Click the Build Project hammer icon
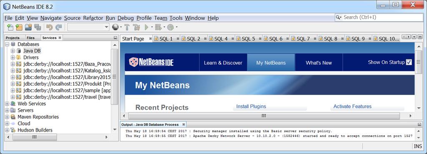This screenshot has width=427, height=154. (127, 27)
